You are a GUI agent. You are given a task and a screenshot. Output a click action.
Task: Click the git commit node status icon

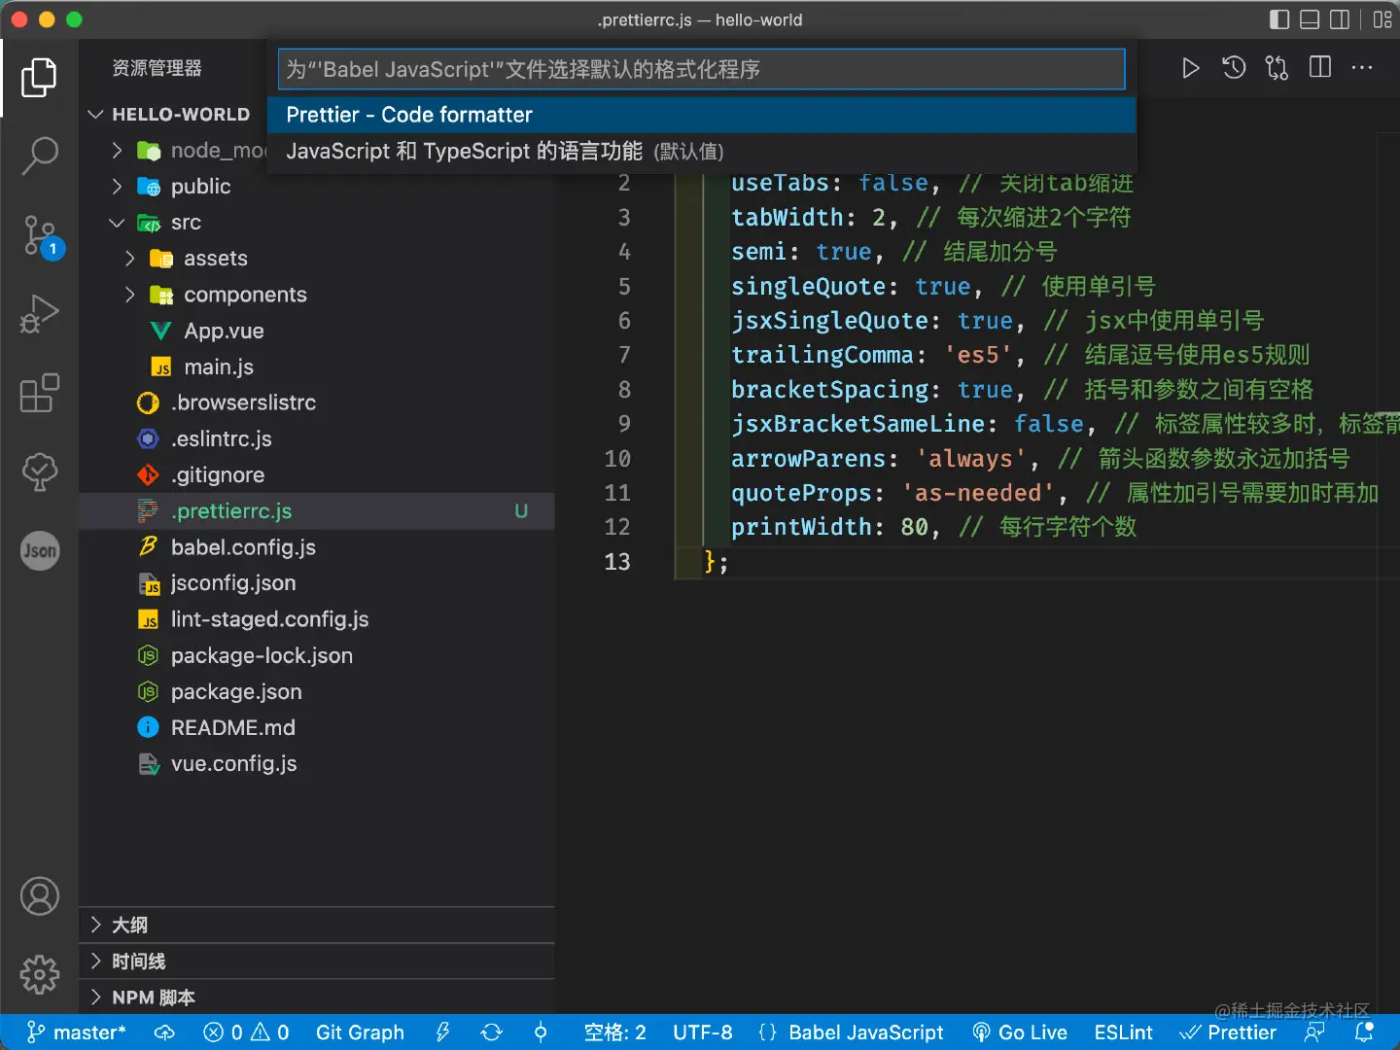coord(541,1032)
